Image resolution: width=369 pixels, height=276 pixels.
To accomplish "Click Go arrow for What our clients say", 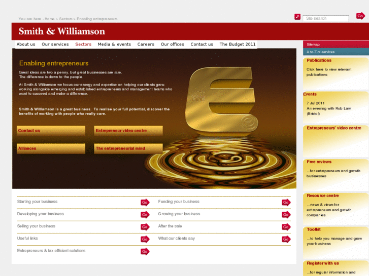I will pyautogui.click(x=286, y=239).
